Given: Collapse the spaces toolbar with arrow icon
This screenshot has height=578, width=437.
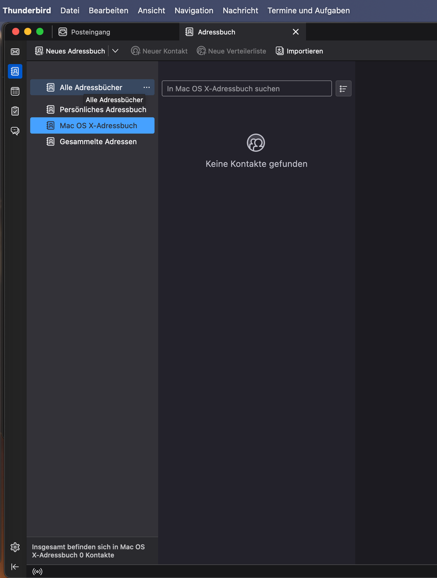Looking at the screenshot, I should point(15,567).
